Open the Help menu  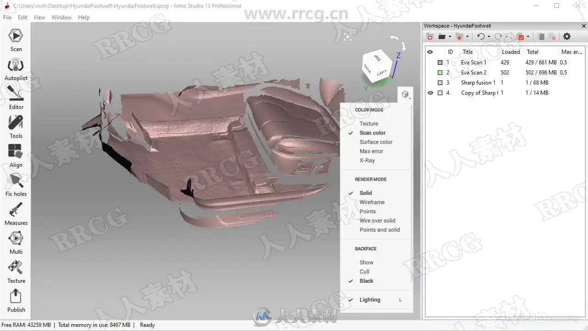point(84,17)
